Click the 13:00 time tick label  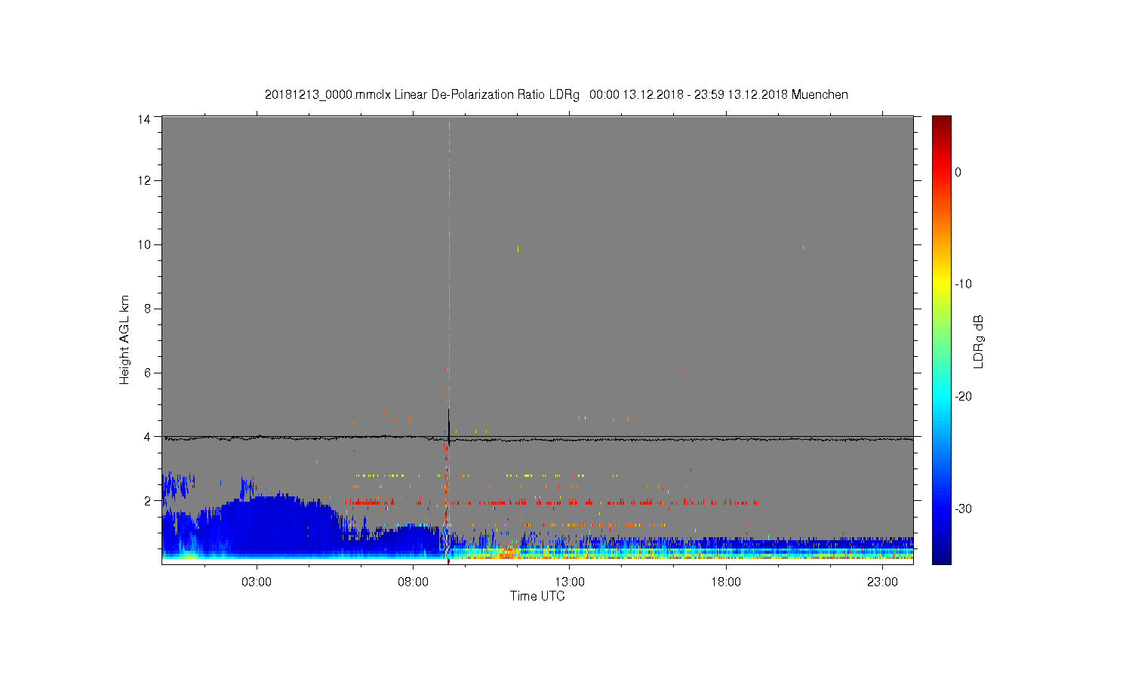(570, 582)
